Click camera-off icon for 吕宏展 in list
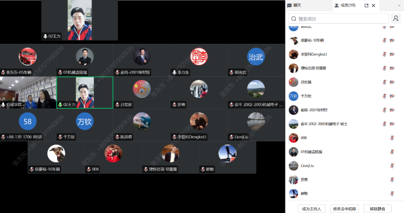Screen dimensions: 404x213 coord(392,82)
